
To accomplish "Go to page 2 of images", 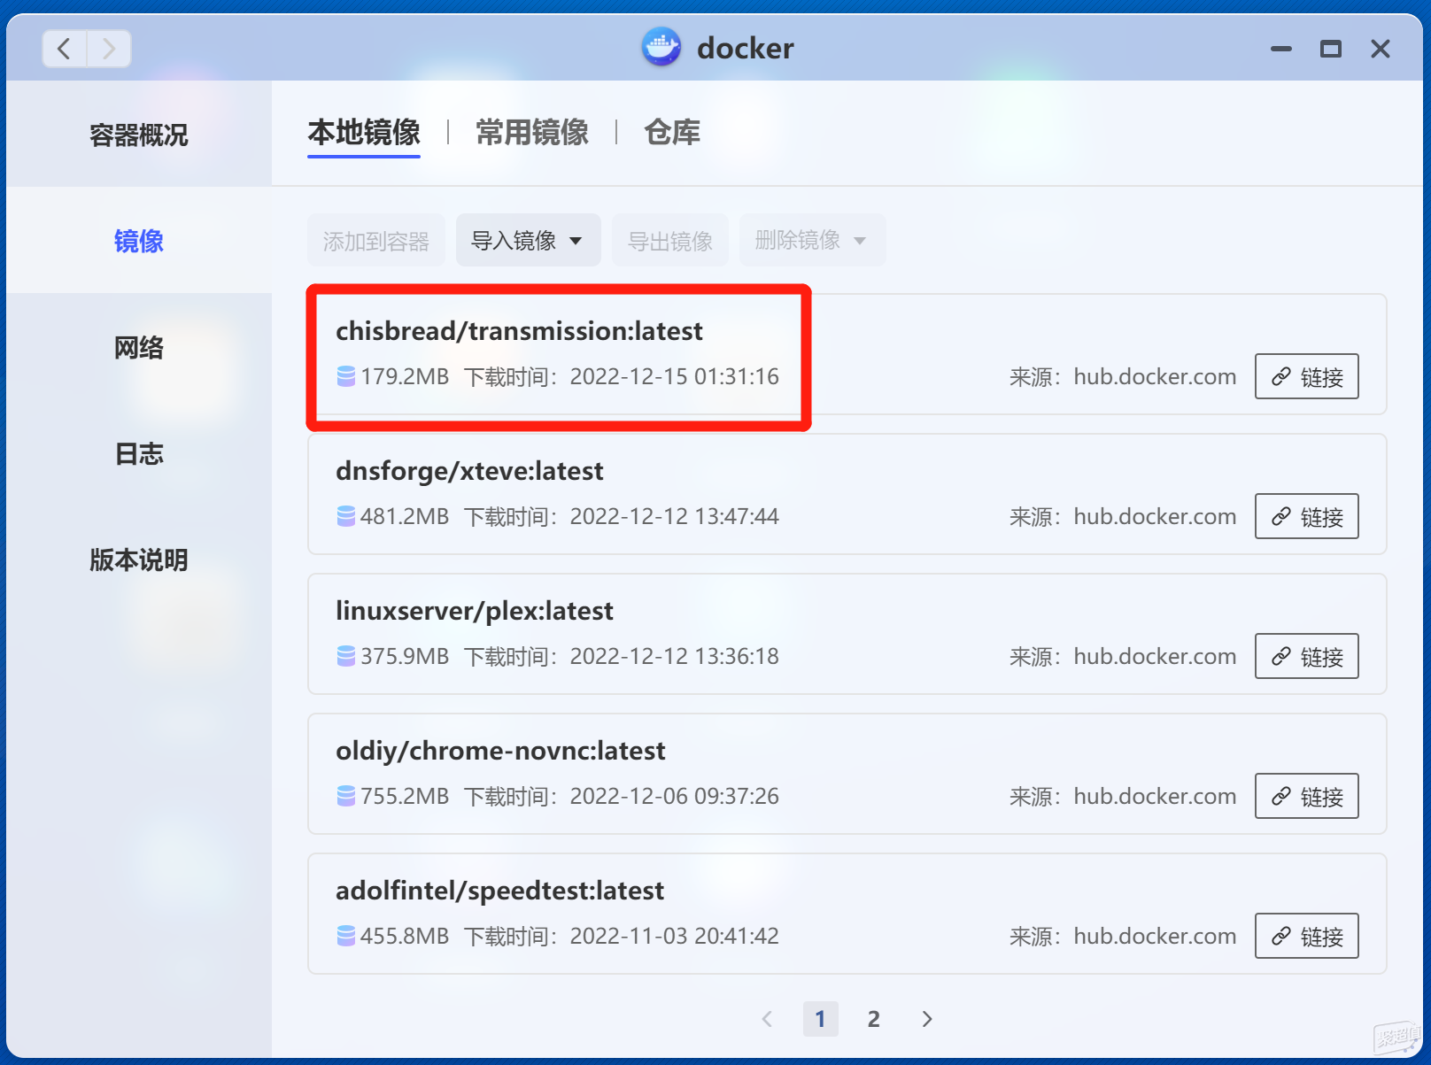I will 874,1019.
